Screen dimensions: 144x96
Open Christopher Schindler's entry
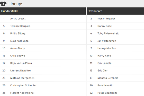point(43,85)
